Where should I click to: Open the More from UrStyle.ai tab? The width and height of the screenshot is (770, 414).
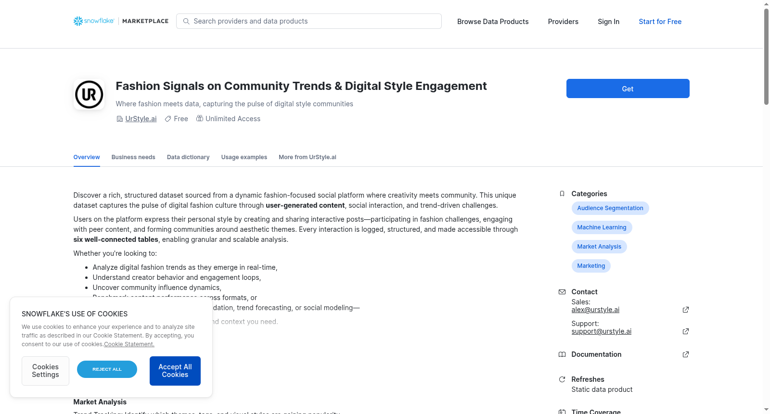(308, 157)
